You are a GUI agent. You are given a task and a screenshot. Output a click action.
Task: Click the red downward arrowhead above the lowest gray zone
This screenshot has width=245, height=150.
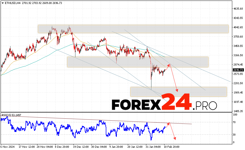(x=177, y=90)
